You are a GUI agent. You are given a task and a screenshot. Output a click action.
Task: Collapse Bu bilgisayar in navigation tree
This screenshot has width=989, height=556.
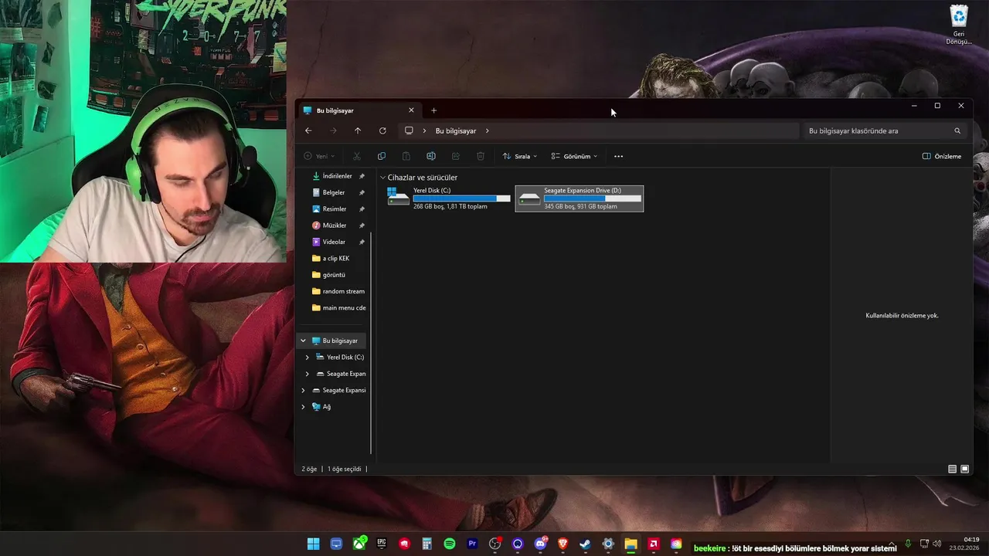(303, 341)
